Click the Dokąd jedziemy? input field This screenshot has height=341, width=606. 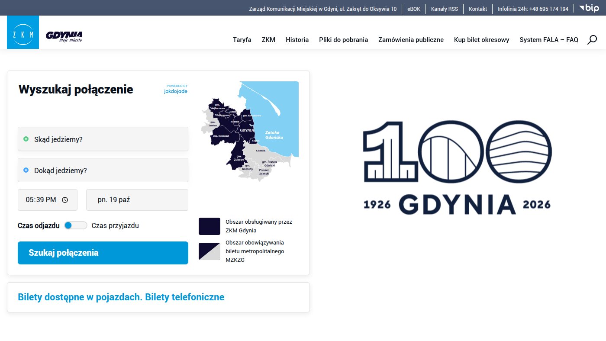click(x=103, y=170)
